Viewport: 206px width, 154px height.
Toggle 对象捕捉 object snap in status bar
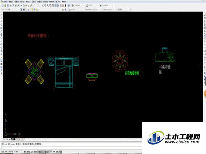40,152
